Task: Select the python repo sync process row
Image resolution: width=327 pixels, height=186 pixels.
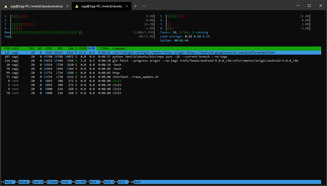Action: coord(161,57)
